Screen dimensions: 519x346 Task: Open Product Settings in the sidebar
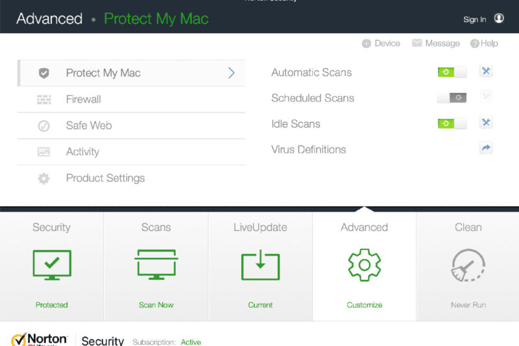point(131,179)
